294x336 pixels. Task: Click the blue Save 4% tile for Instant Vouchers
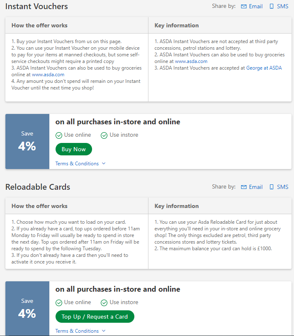(27, 141)
